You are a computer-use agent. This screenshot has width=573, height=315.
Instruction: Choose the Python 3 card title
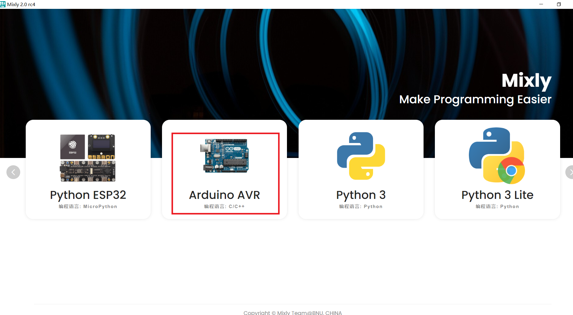coord(361,195)
